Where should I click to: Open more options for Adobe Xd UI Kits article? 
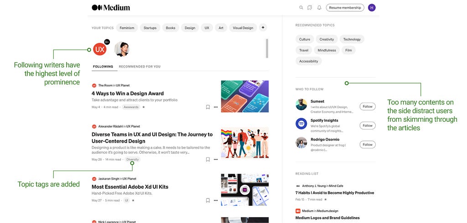point(216,200)
